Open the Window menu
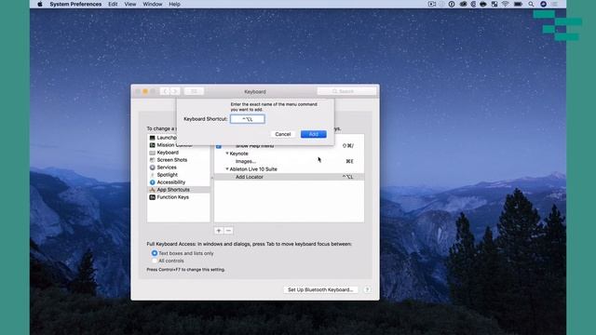The height and width of the screenshot is (335, 596). (x=153, y=4)
